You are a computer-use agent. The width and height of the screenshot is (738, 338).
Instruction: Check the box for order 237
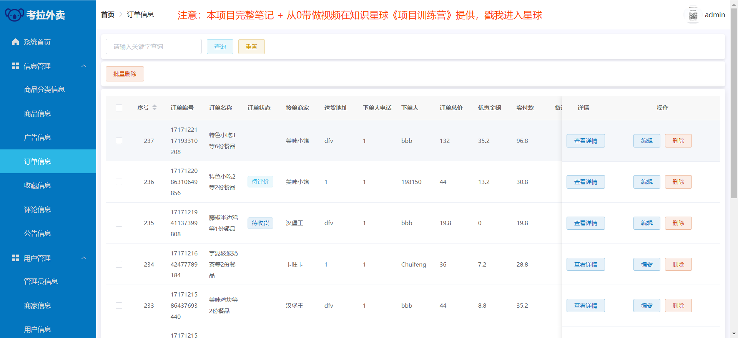coord(119,141)
